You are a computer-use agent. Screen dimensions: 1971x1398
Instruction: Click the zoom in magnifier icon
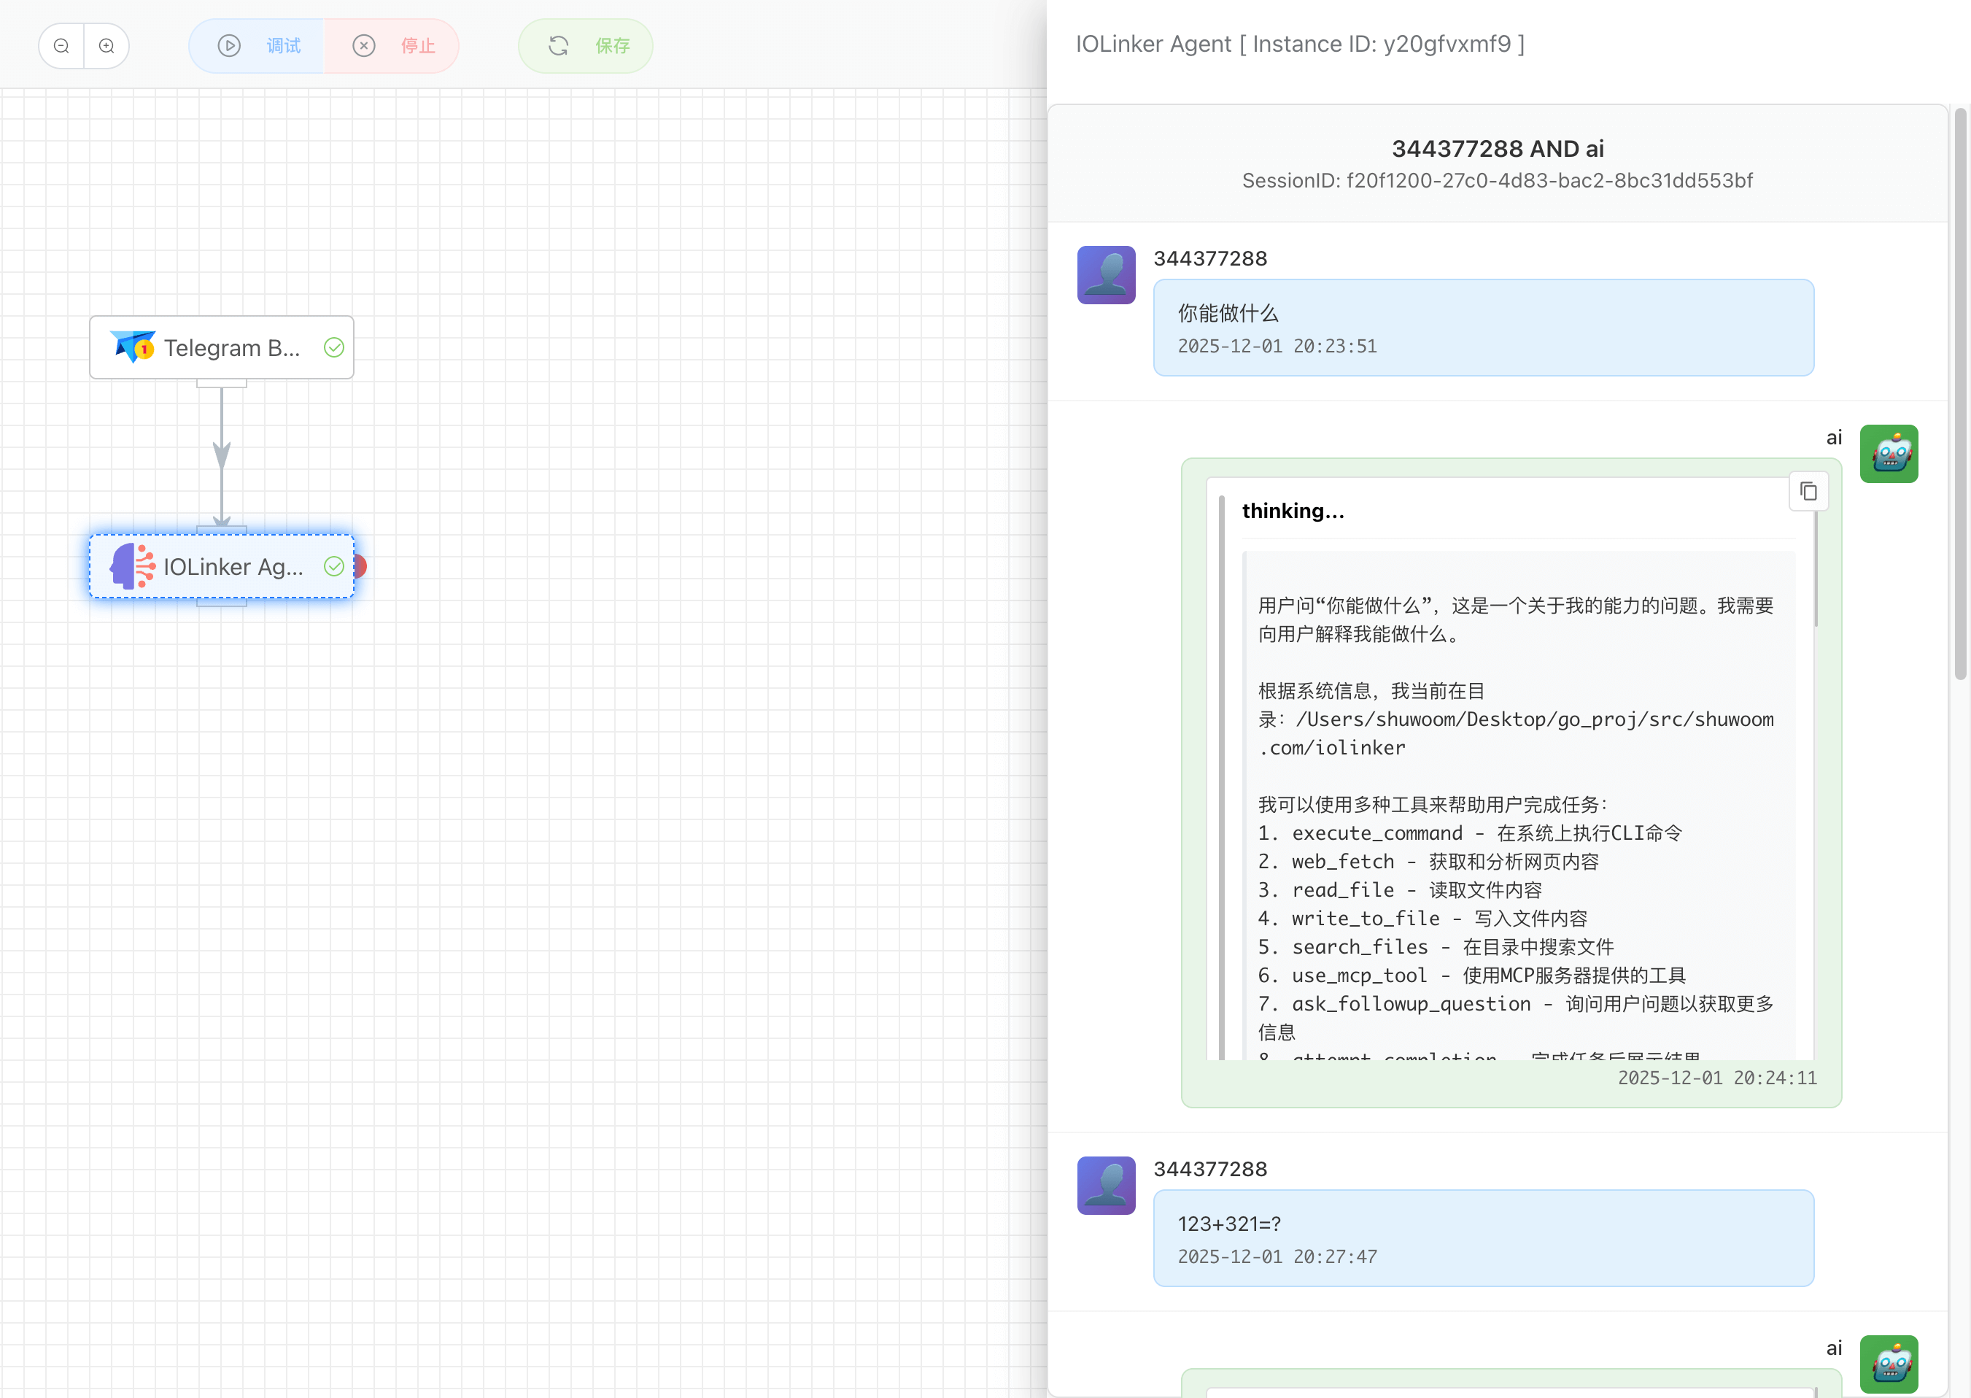[107, 46]
